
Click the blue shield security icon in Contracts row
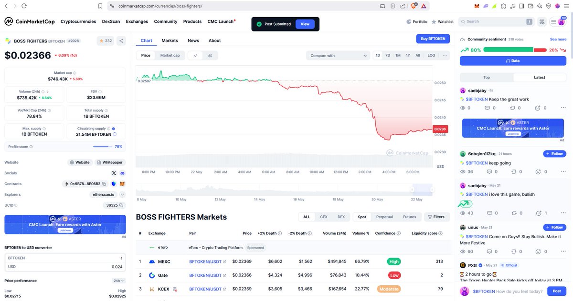[113, 184]
